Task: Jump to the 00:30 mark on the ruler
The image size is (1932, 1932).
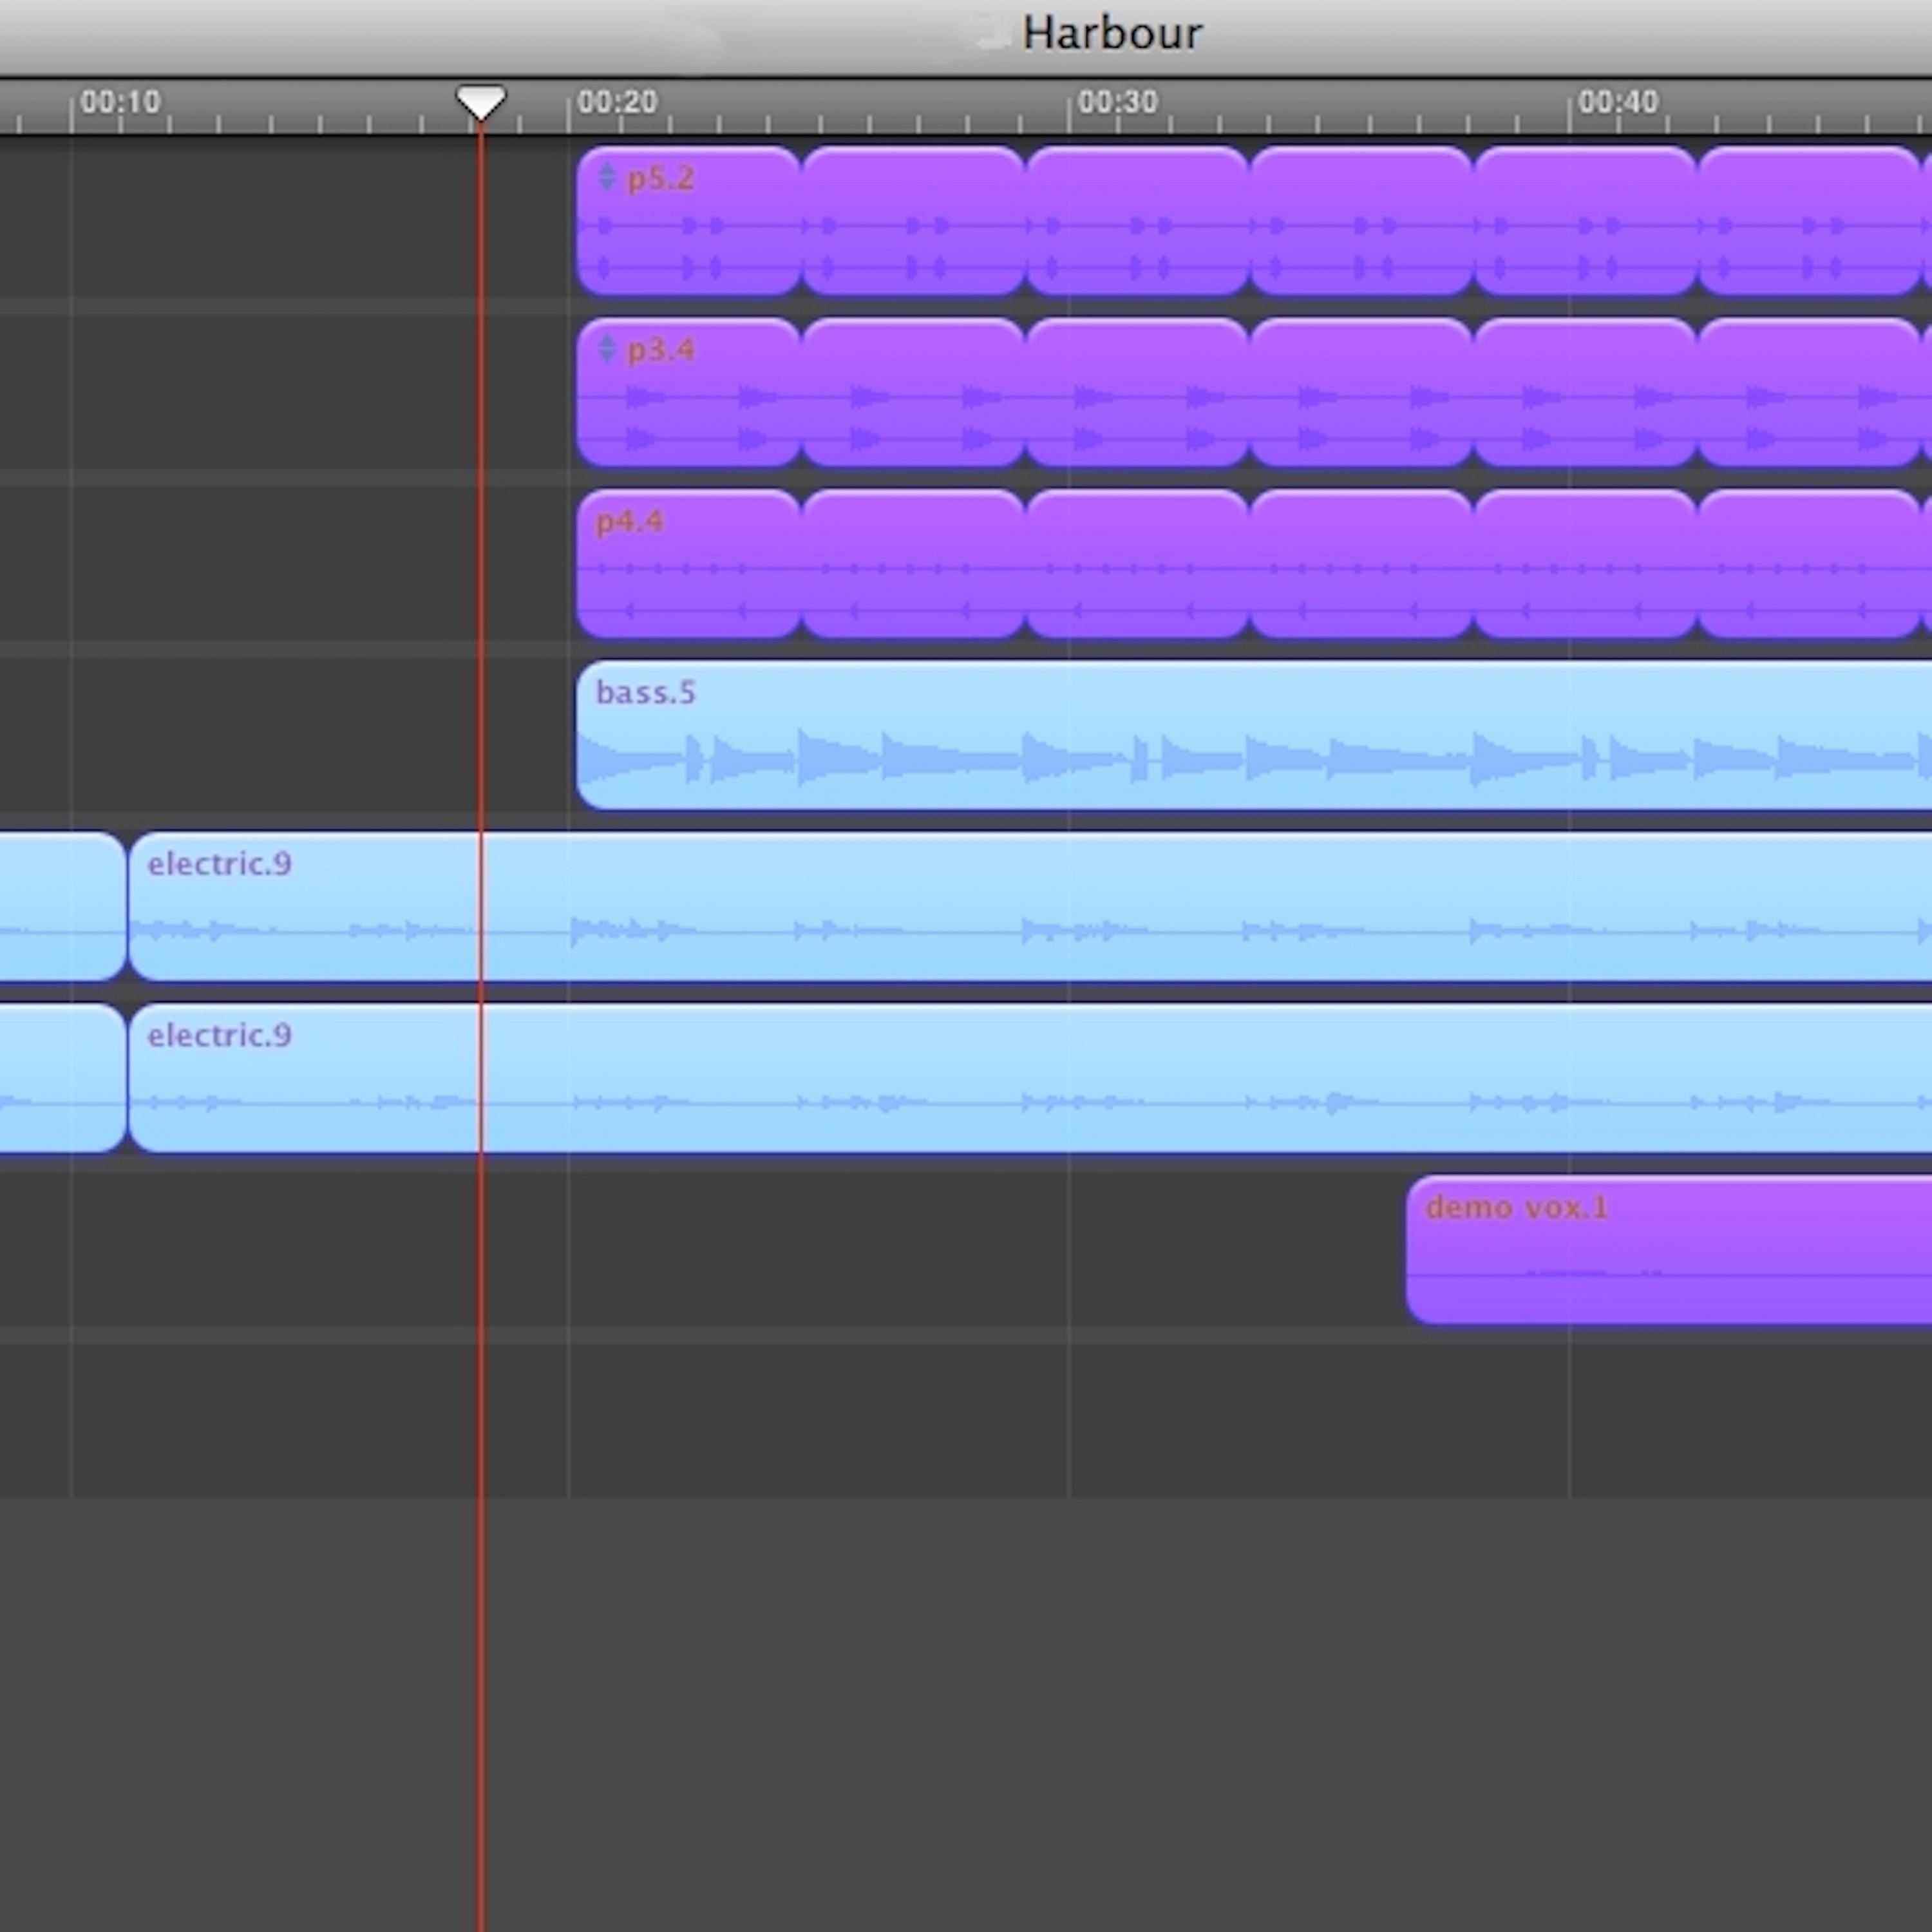Action: [x=1118, y=102]
